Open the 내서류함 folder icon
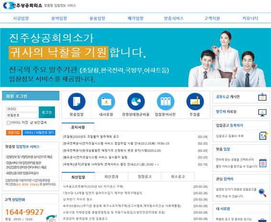This screenshot has width=271, height=222. click(106, 101)
